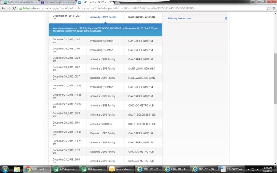
Task: Open the Delivery Instructions link
Action: (x=179, y=18)
